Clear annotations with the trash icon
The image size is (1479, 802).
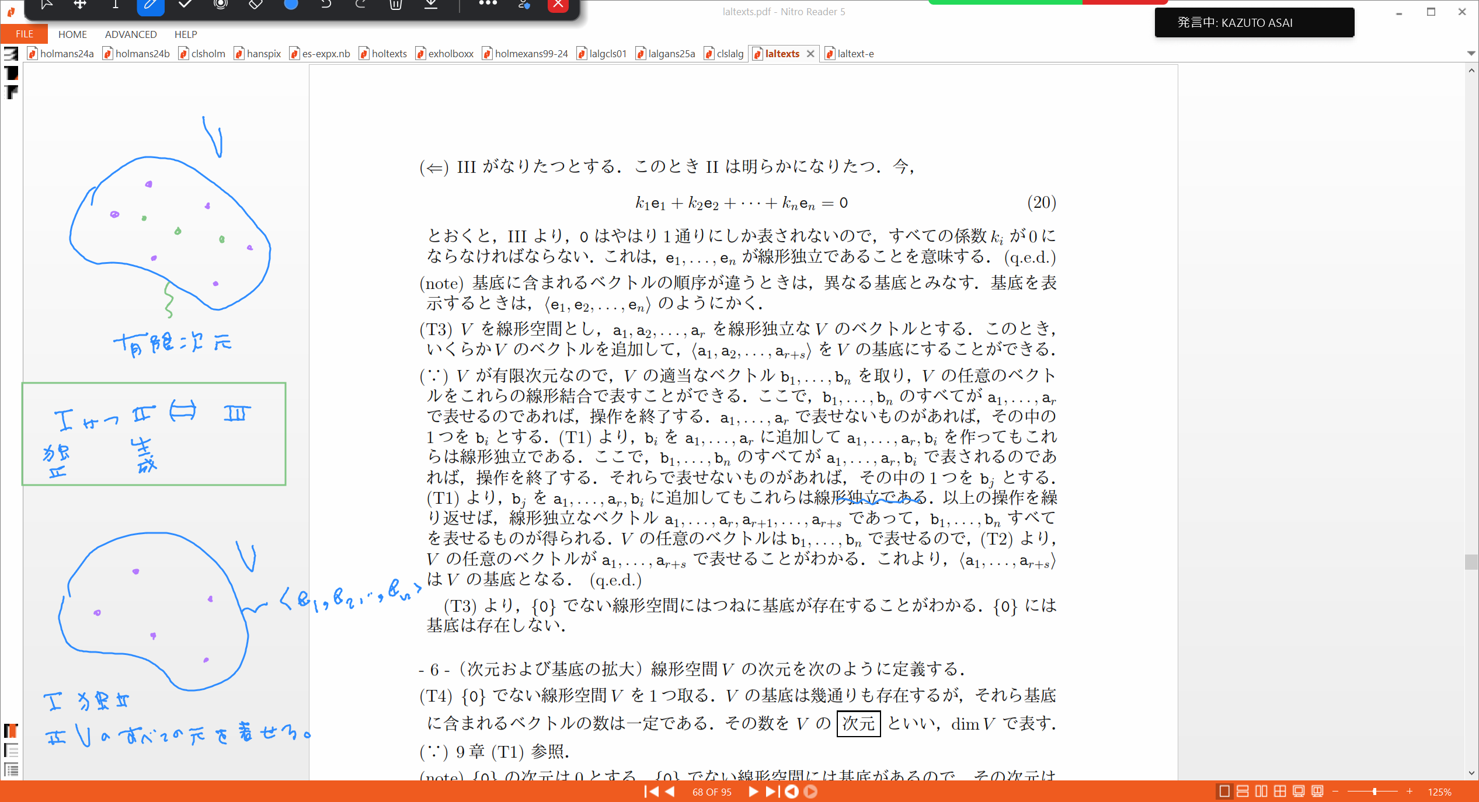click(x=396, y=5)
